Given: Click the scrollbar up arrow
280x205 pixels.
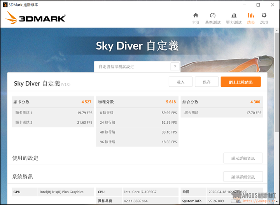Looking at the screenshot, I should pos(277,30).
